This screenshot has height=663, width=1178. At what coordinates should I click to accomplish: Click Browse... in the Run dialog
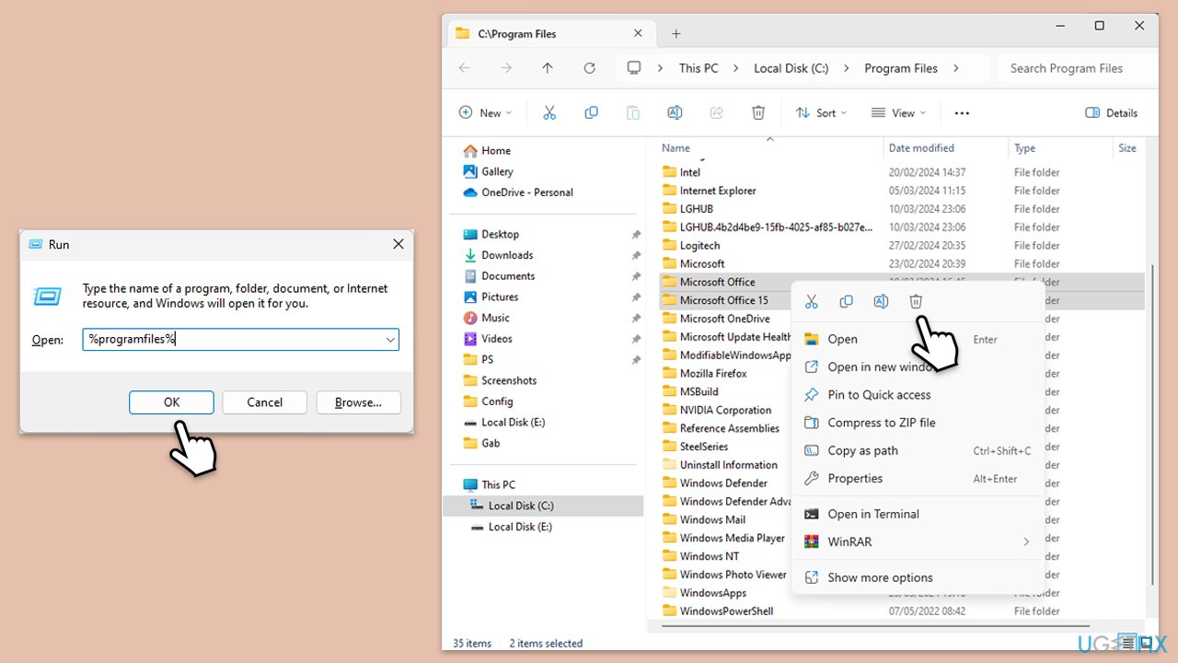(358, 402)
